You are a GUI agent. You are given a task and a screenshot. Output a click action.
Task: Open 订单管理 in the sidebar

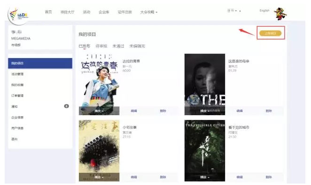tap(40, 96)
